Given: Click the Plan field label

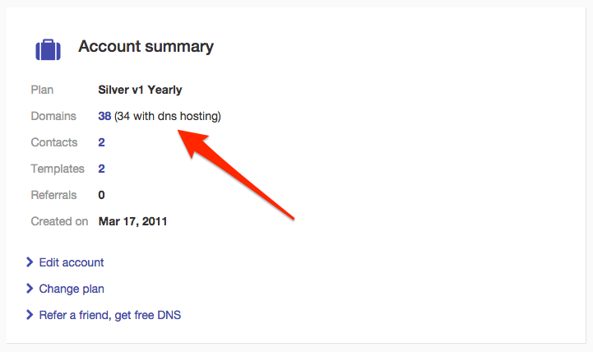Looking at the screenshot, I should pyautogui.click(x=41, y=90).
